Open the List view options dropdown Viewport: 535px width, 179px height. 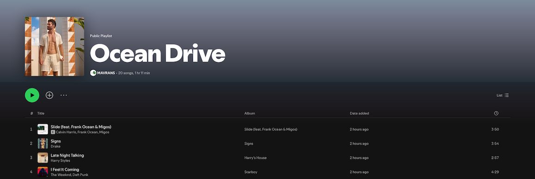(x=503, y=95)
